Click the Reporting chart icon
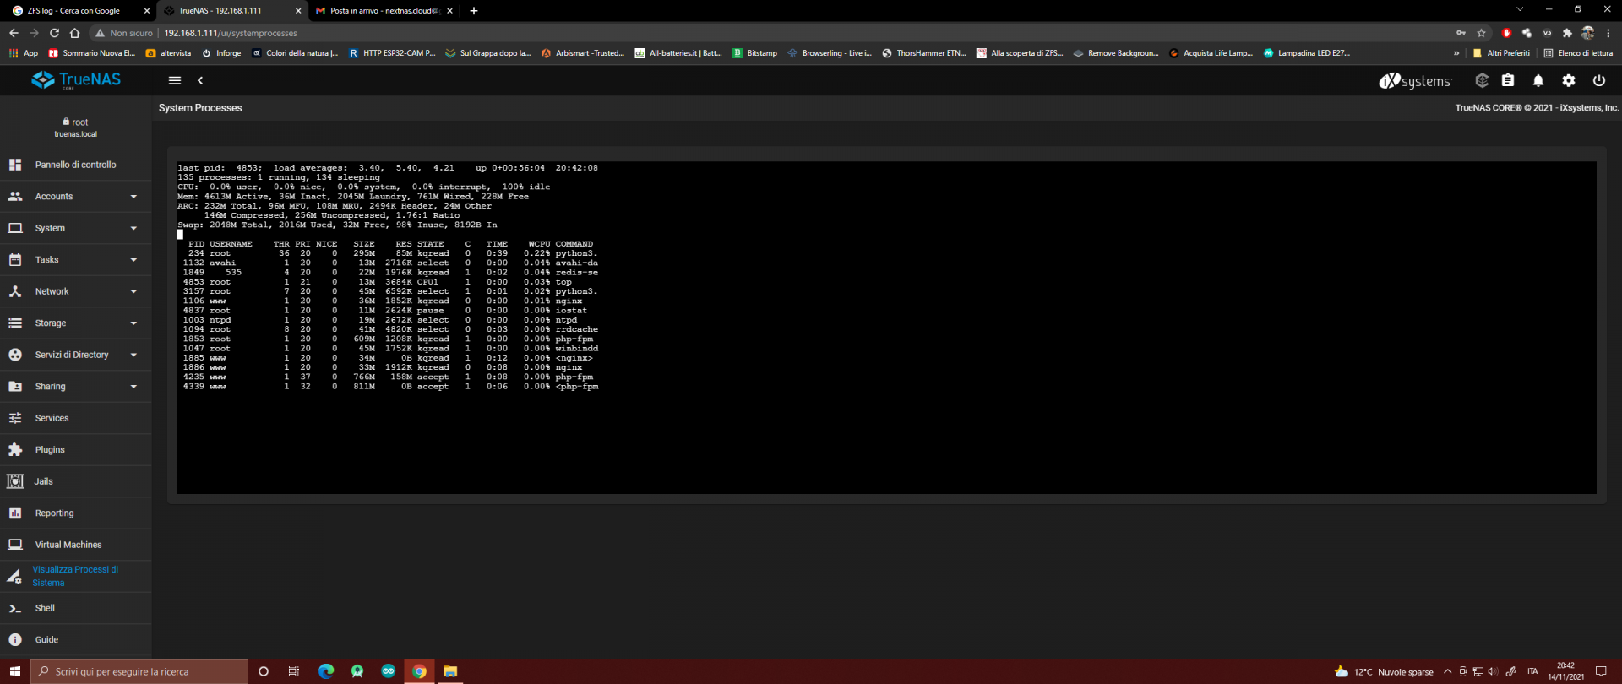Viewport: 1622px width, 684px height. tap(15, 513)
